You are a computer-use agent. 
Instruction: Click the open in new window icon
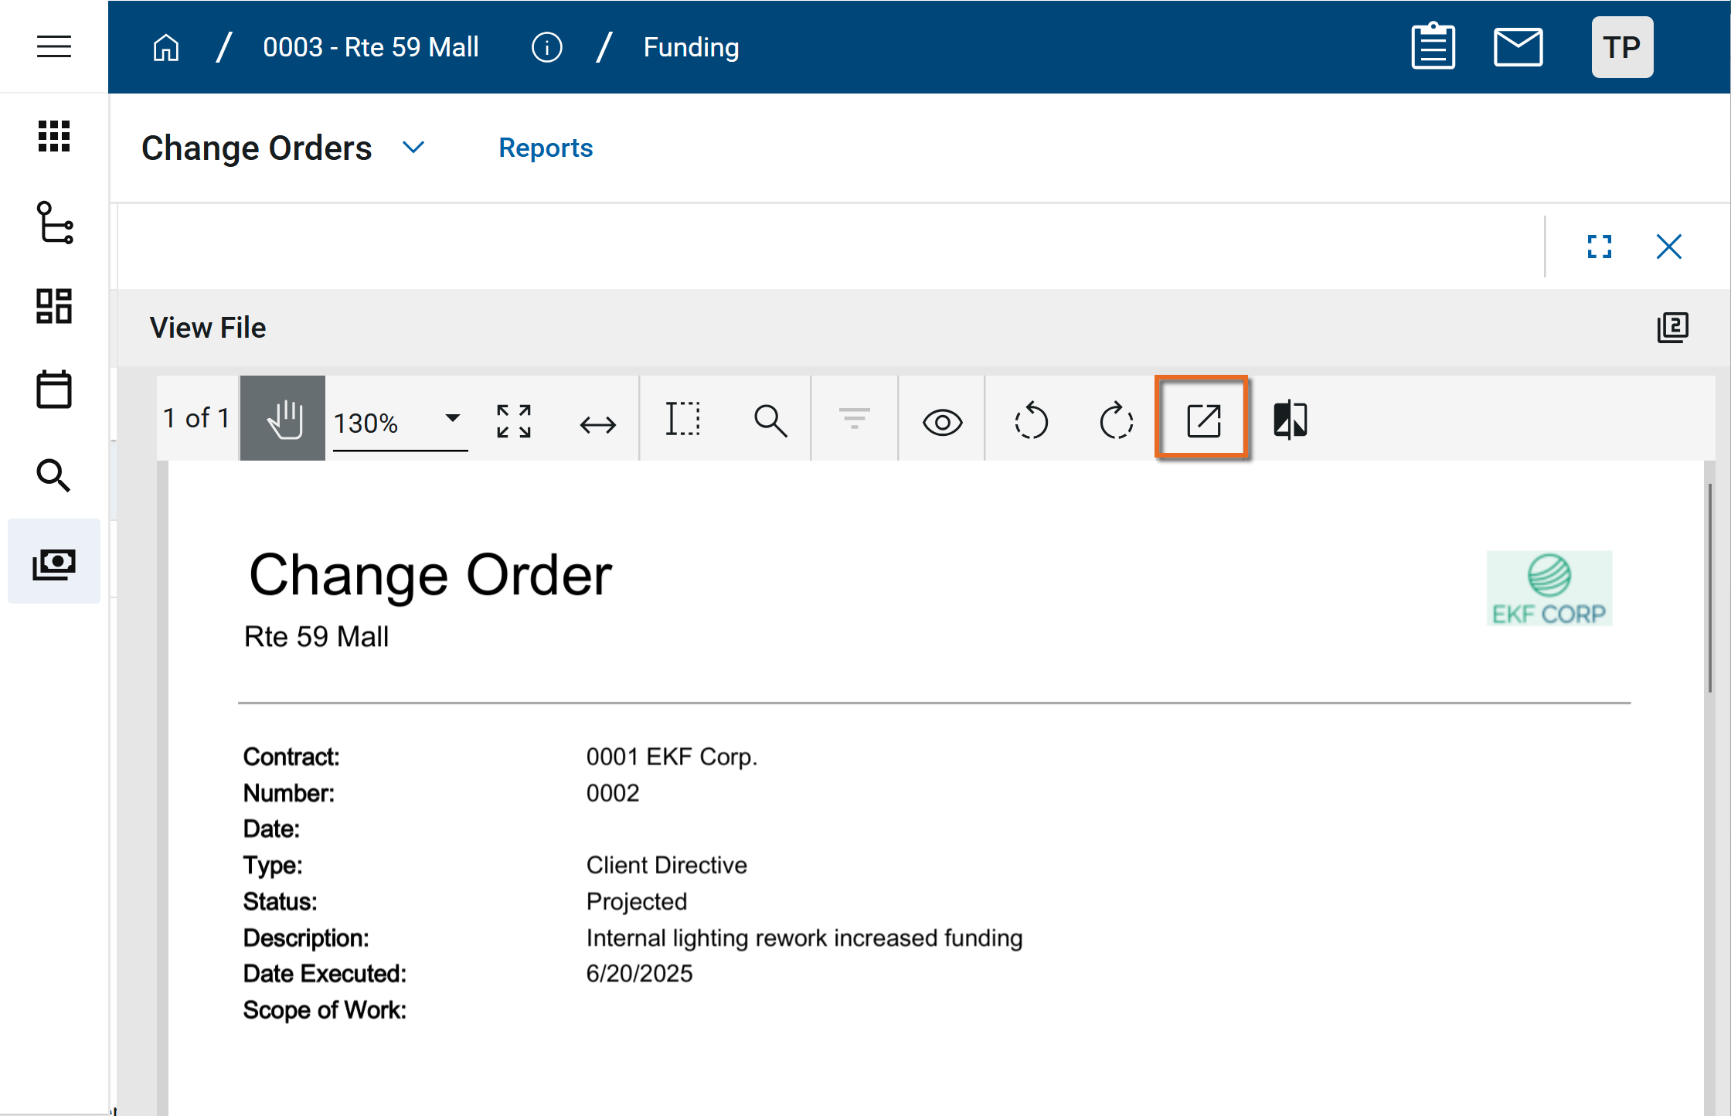coord(1202,420)
